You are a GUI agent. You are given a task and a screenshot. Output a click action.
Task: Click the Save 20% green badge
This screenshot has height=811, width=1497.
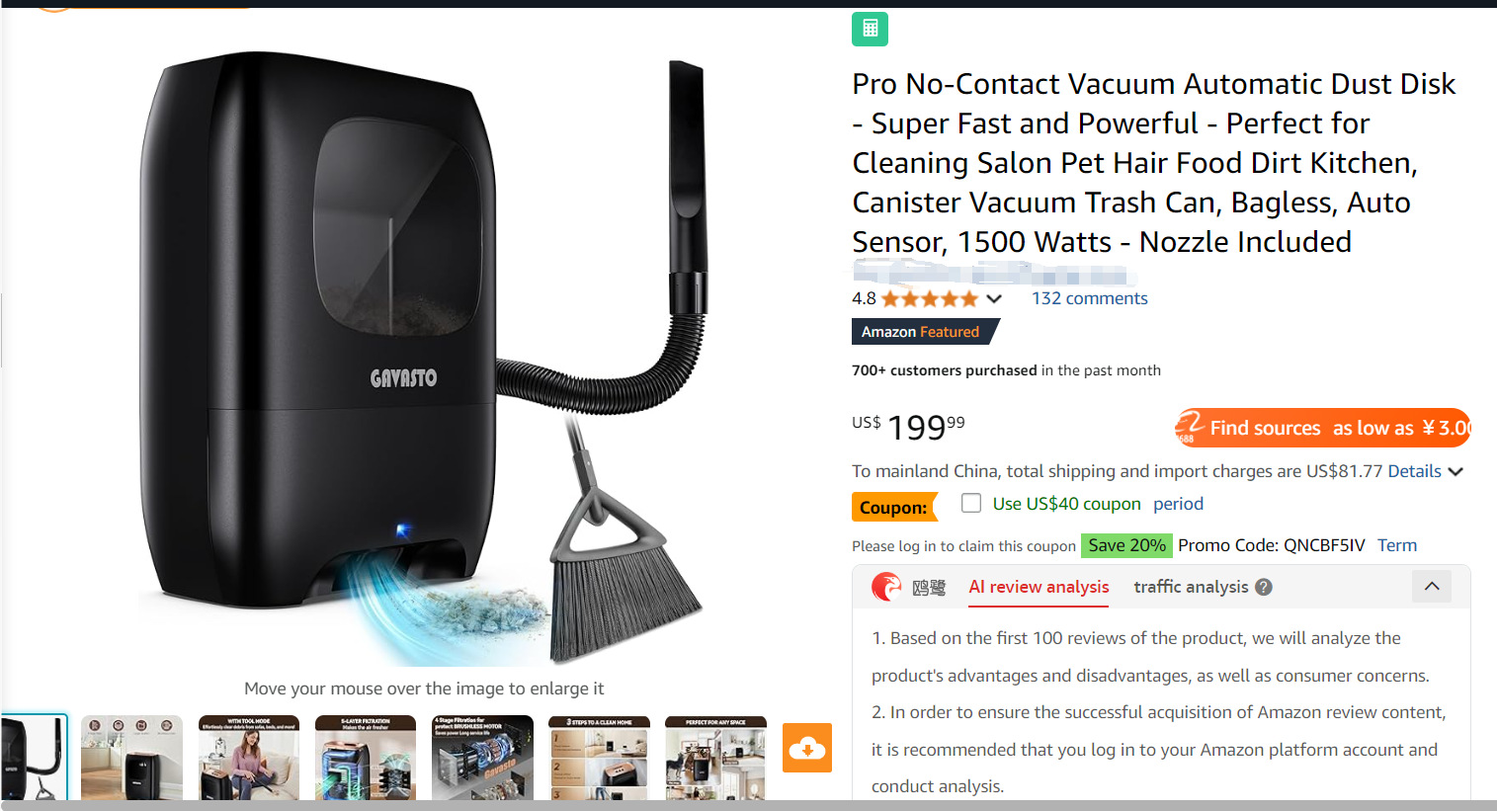tap(1126, 545)
